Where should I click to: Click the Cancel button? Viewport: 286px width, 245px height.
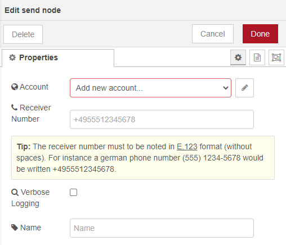click(x=213, y=34)
